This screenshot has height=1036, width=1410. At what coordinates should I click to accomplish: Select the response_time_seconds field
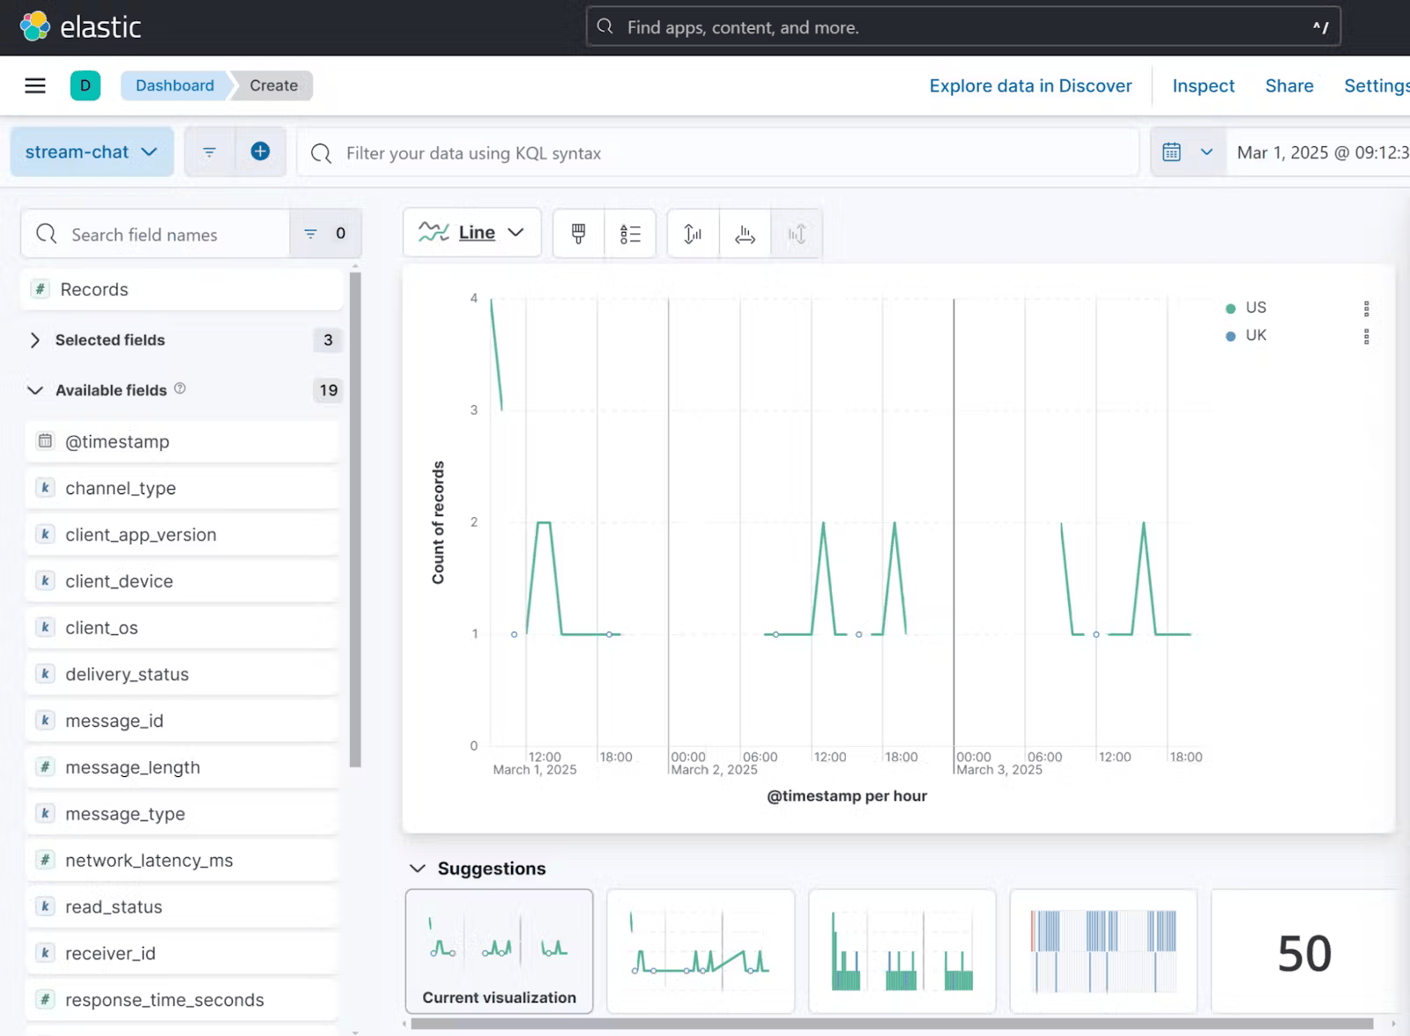(x=182, y=1000)
